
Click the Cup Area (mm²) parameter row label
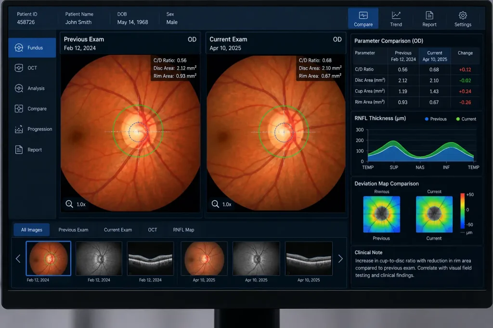(370, 91)
